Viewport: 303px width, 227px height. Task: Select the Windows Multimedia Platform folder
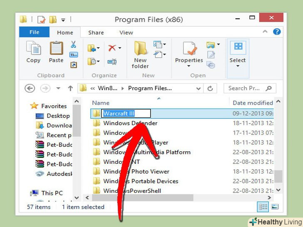(x=181, y=152)
